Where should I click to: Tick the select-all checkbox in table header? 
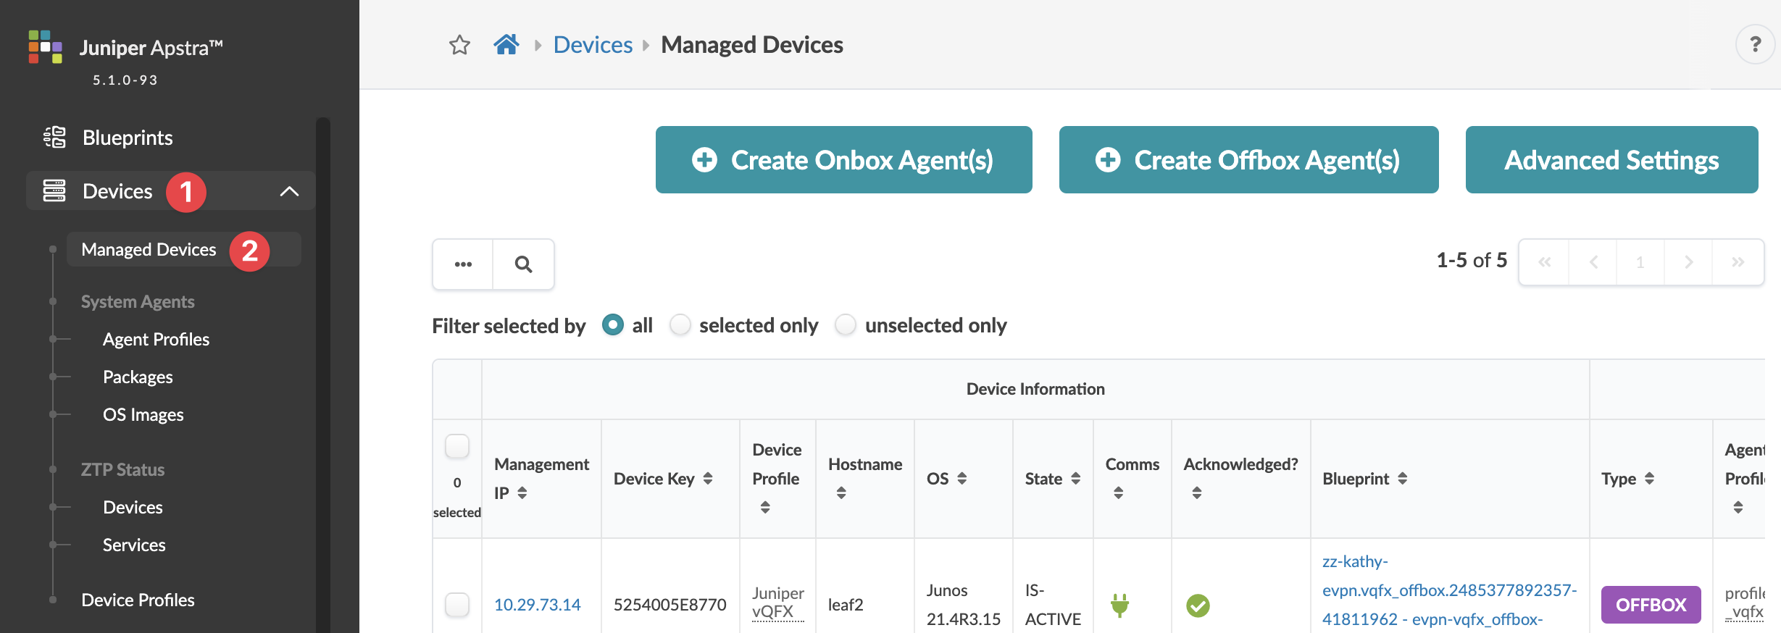(x=457, y=446)
